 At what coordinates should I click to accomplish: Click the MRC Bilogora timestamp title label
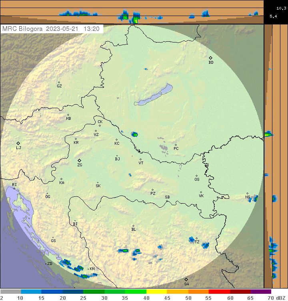click(x=51, y=29)
